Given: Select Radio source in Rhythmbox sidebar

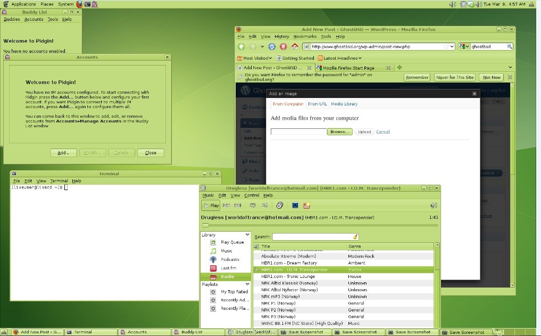Looking at the screenshot, I should click(226, 276).
